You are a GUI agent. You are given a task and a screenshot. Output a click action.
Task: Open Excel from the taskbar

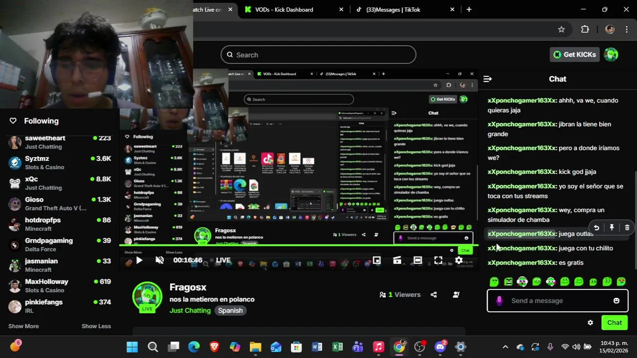pyautogui.click(x=337, y=347)
